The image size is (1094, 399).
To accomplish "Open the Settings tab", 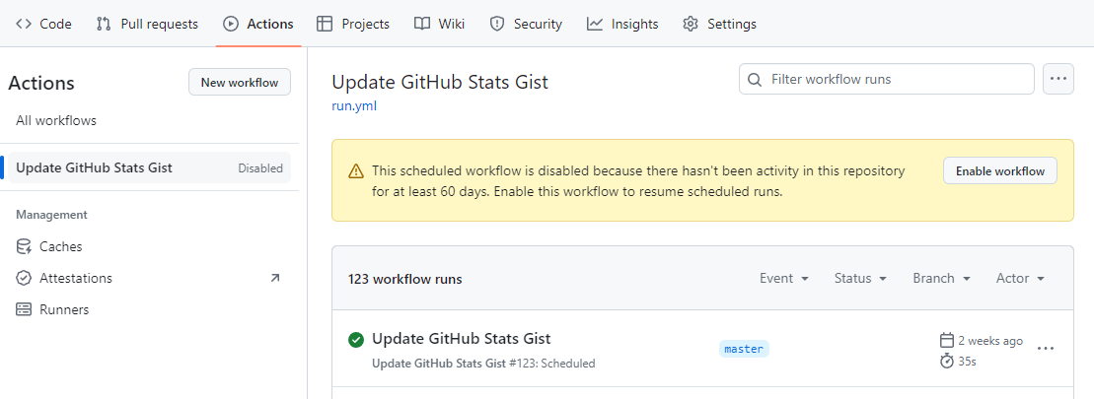I will pyautogui.click(x=720, y=24).
